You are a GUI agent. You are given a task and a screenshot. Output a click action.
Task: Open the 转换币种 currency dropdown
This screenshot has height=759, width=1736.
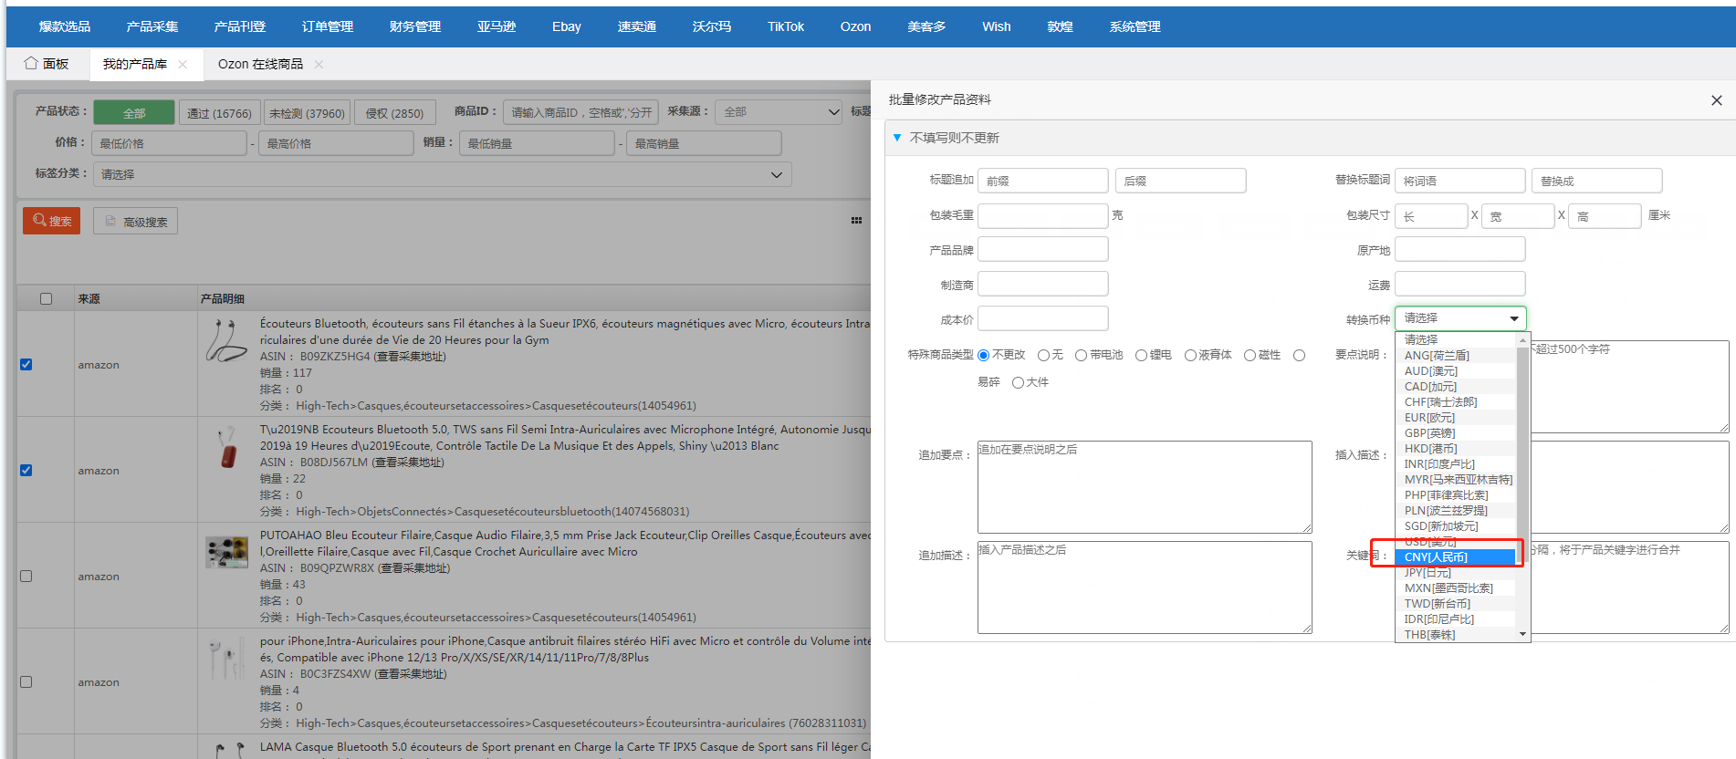(x=1460, y=318)
